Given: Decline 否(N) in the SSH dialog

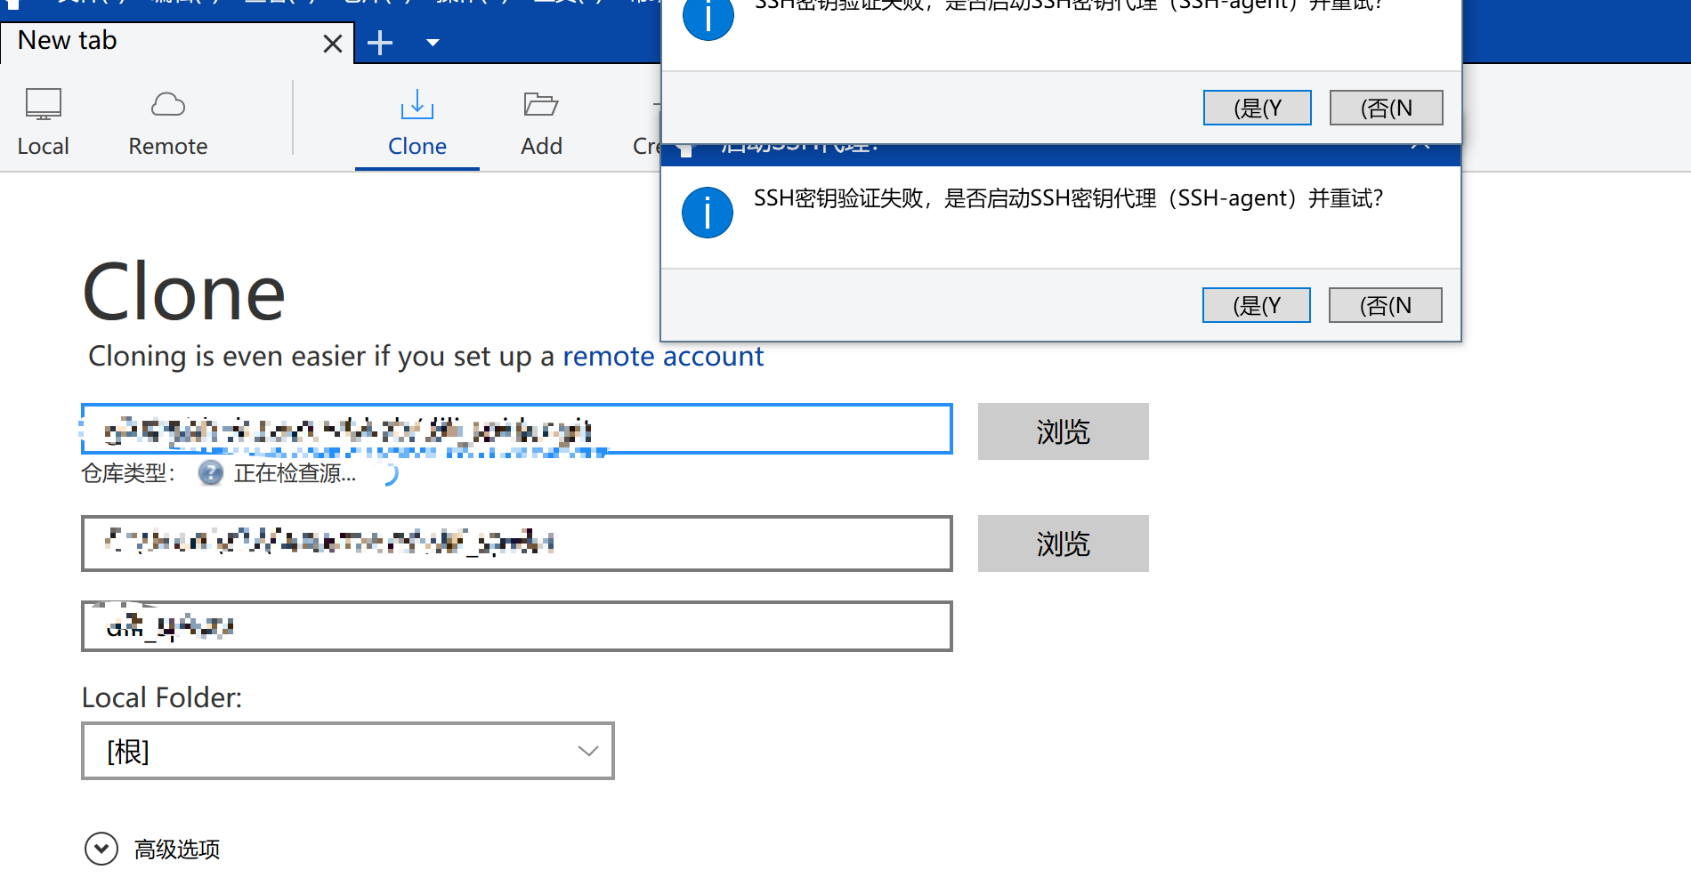Looking at the screenshot, I should point(1385,304).
